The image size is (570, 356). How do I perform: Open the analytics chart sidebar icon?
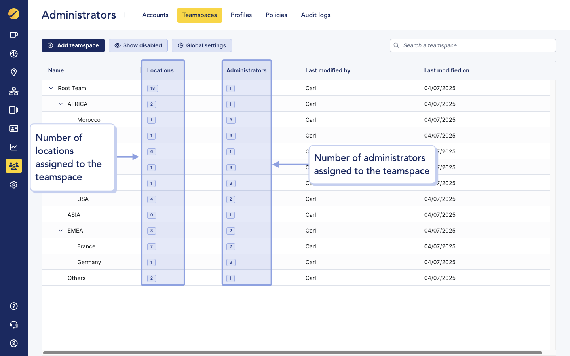tap(14, 147)
